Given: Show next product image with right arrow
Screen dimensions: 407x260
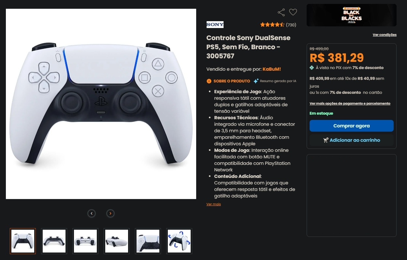Looking at the screenshot, I should [110, 213].
